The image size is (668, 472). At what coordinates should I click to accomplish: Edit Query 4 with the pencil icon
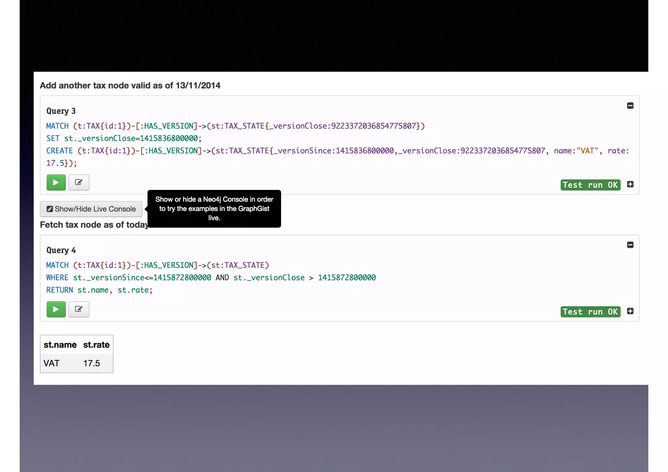point(79,309)
